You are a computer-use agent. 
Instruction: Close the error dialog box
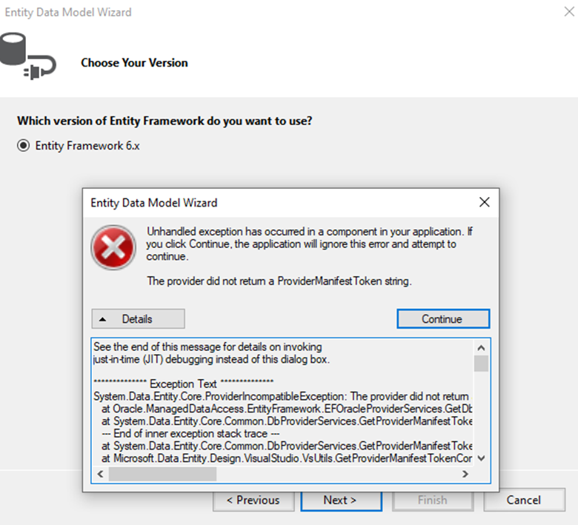[484, 202]
